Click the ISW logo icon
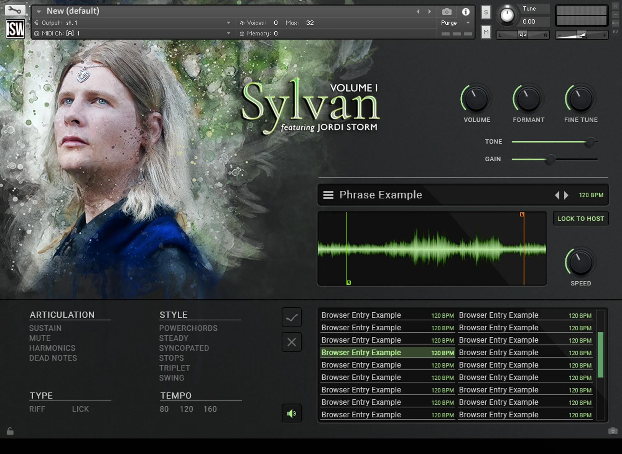This screenshot has height=454, width=622. click(x=15, y=29)
